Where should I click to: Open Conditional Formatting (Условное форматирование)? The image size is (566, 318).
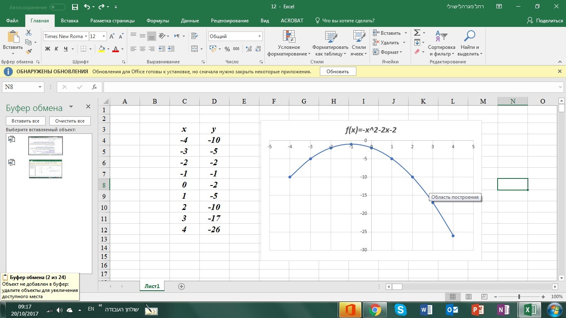click(x=289, y=43)
